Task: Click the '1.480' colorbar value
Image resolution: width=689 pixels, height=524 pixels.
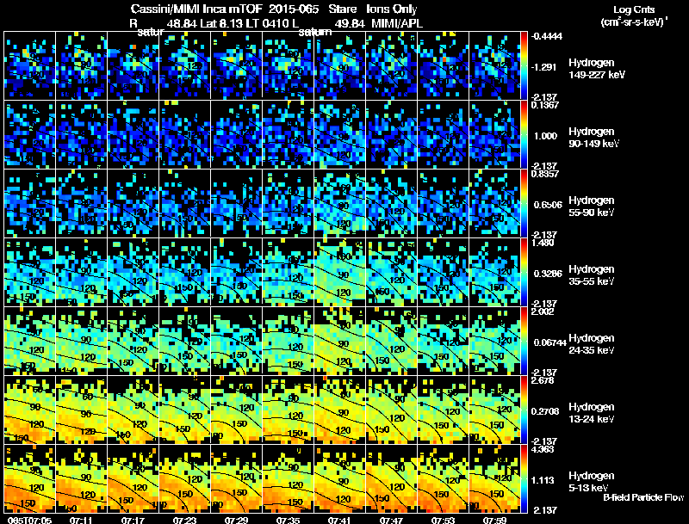Action: point(543,243)
